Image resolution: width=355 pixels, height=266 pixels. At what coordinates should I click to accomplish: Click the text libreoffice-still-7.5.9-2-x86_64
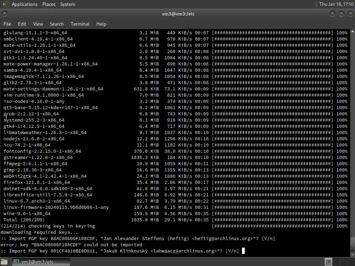tap(48, 195)
